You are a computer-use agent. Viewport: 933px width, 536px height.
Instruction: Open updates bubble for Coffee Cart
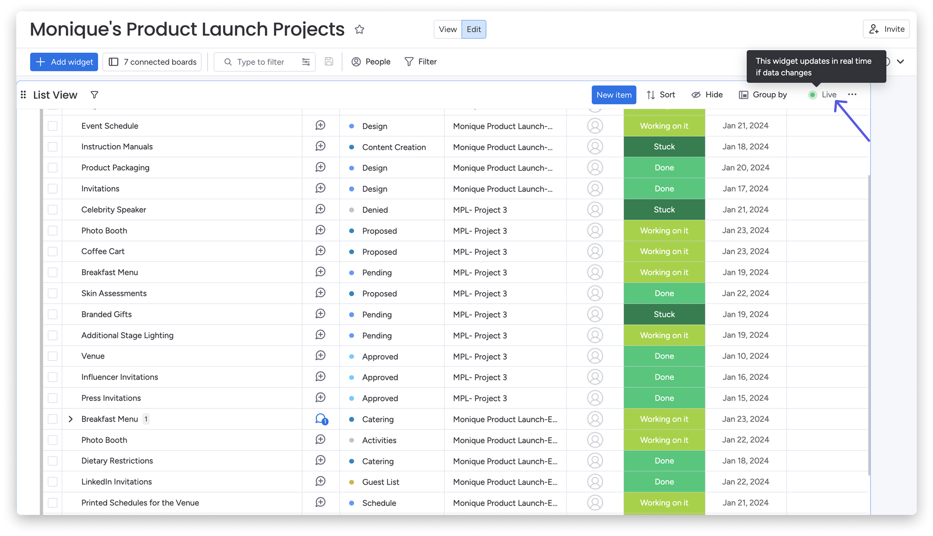(320, 252)
